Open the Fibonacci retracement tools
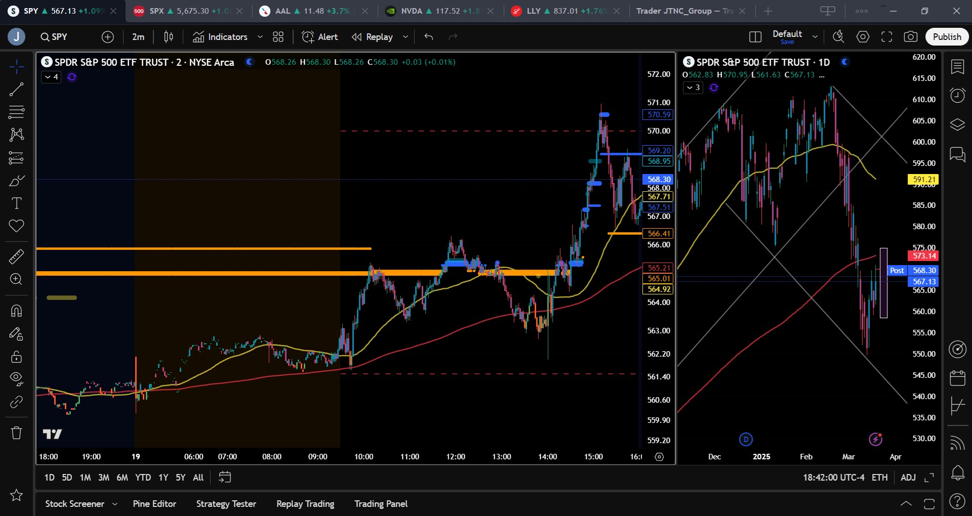972x516 pixels. [16, 112]
